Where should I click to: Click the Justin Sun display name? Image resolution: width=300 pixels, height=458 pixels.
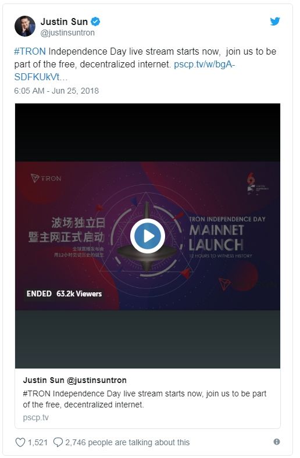(x=64, y=22)
